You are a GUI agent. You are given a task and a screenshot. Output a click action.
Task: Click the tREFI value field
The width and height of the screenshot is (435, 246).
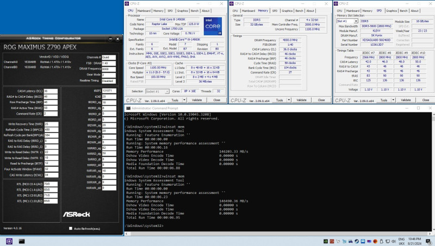tap(109, 91)
